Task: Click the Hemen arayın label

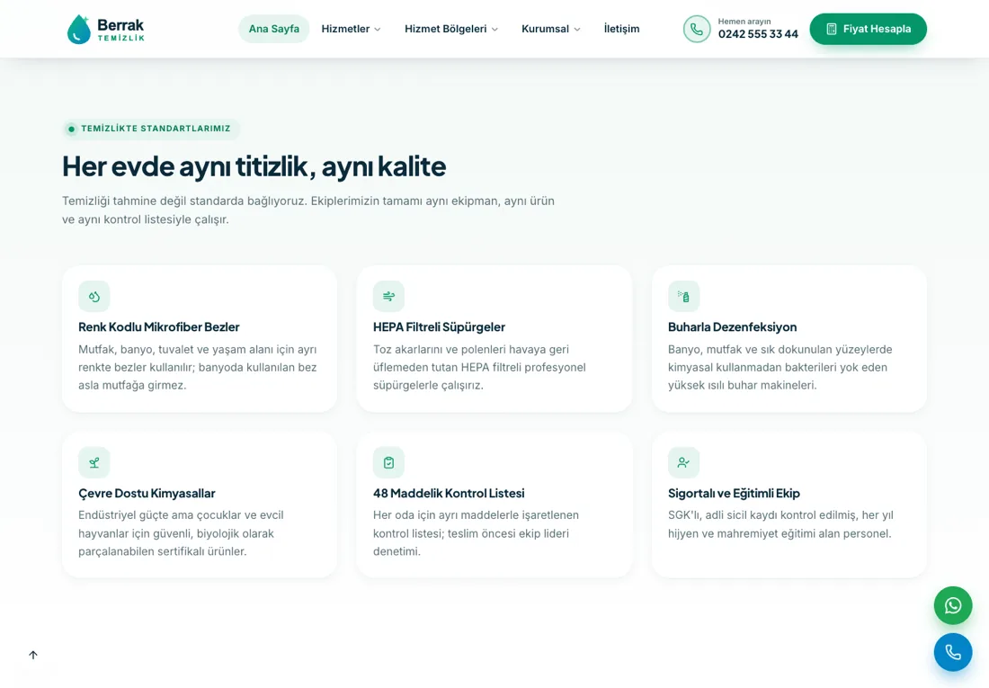Action: pyautogui.click(x=744, y=22)
